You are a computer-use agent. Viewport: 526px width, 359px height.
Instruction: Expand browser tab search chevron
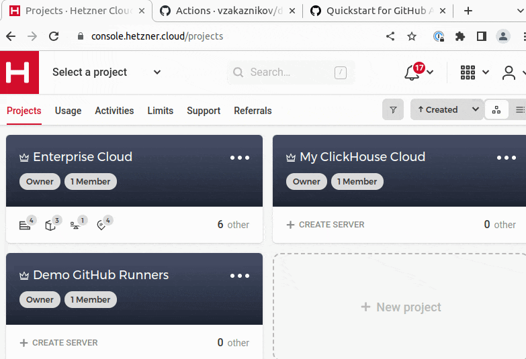[521, 11]
